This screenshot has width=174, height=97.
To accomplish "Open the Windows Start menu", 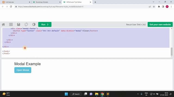I will (x=66, y=94).
